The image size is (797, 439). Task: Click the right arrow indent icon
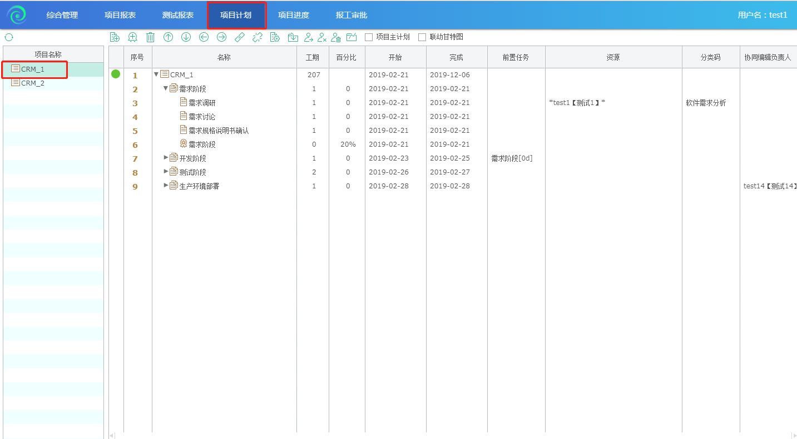coord(221,37)
